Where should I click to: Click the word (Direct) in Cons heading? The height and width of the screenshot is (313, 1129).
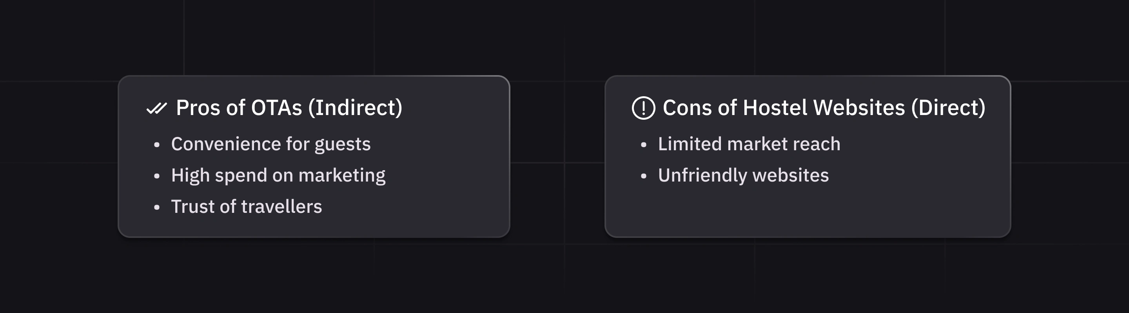pyautogui.click(x=948, y=108)
